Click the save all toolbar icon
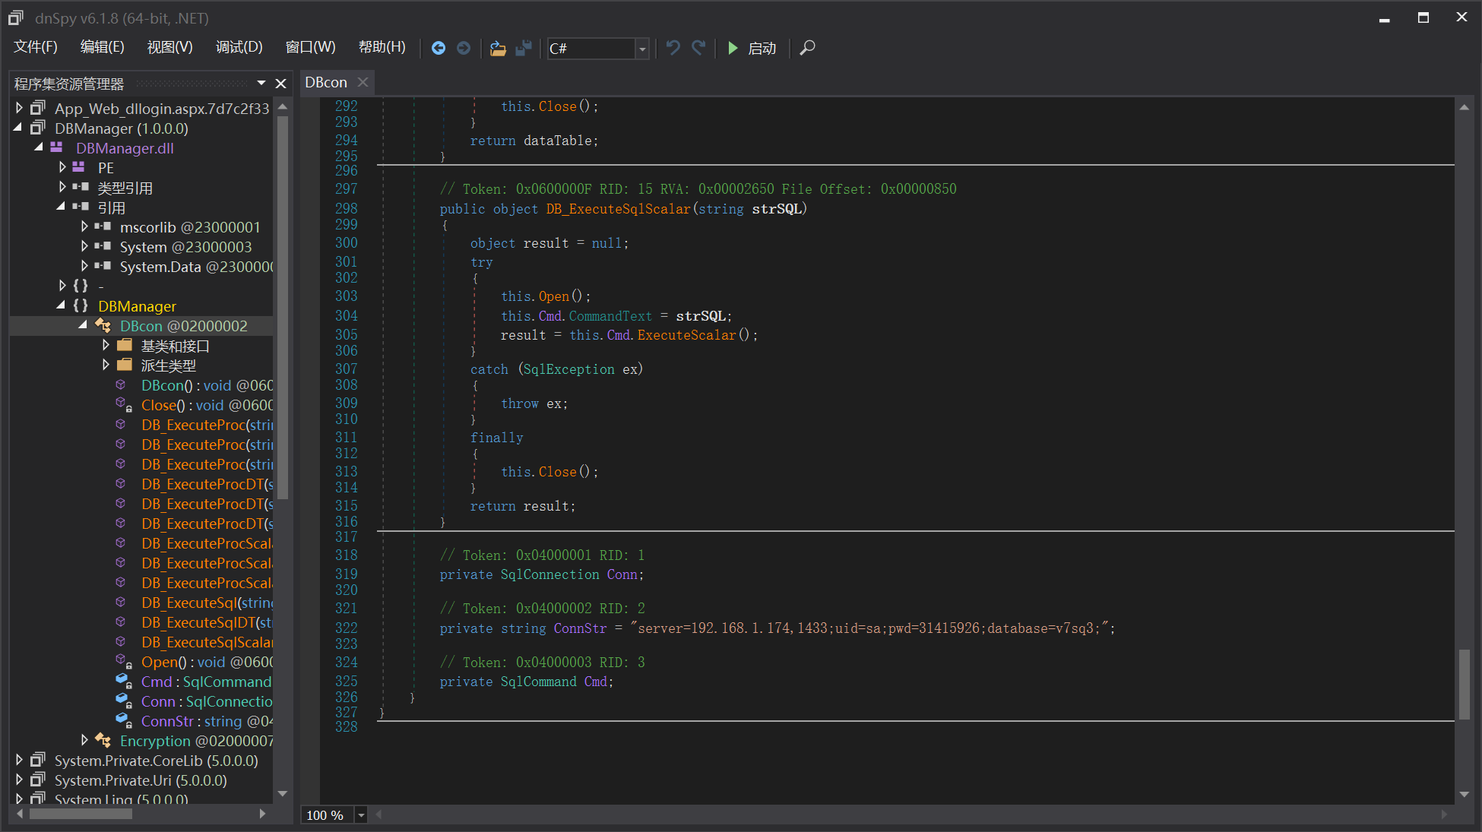This screenshot has height=832, width=1482. point(524,48)
